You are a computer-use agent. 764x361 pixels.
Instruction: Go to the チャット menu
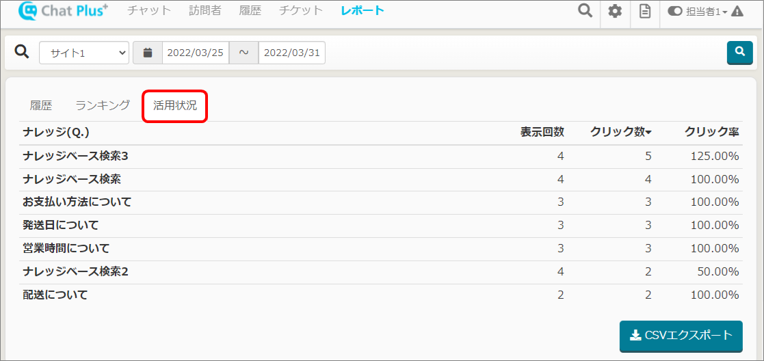click(149, 10)
